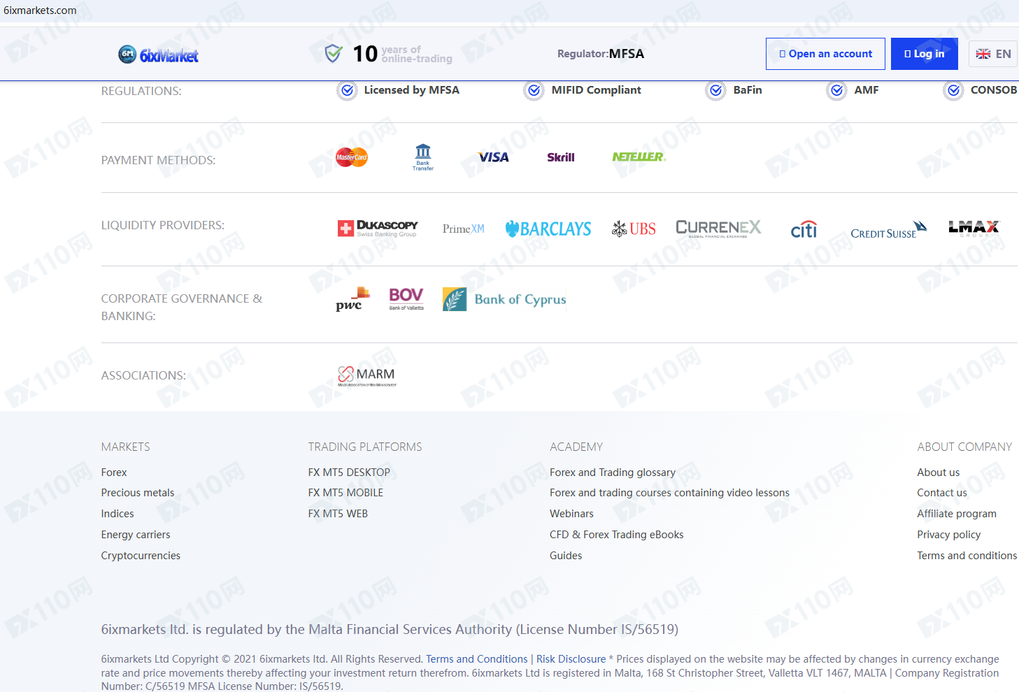The width and height of the screenshot is (1019, 692).
Task: Click the MARM association logo
Action: [x=366, y=375]
